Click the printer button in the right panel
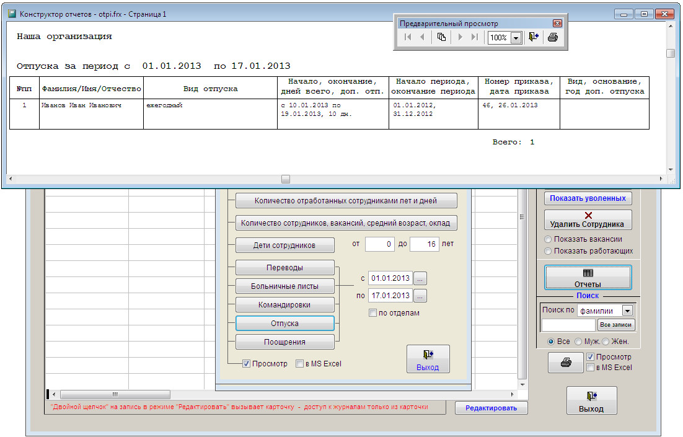 [565, 363]
